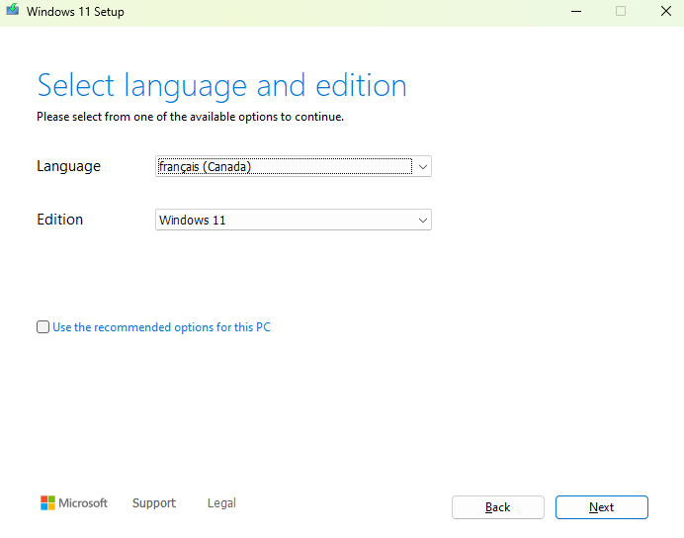Click the "français (Canada)" language field
The width and height of the screenshot is (684, 538).
[x=284, y=167]
